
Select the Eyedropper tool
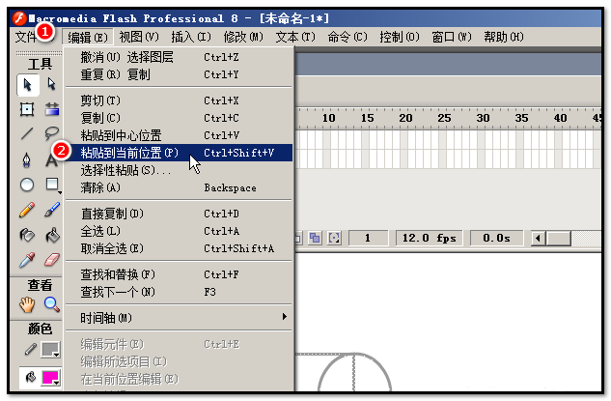27,260
